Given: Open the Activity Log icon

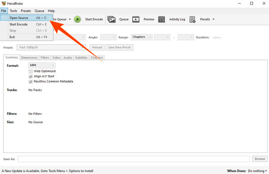Looking at the screenshot, I should click(x=161, y=19).
